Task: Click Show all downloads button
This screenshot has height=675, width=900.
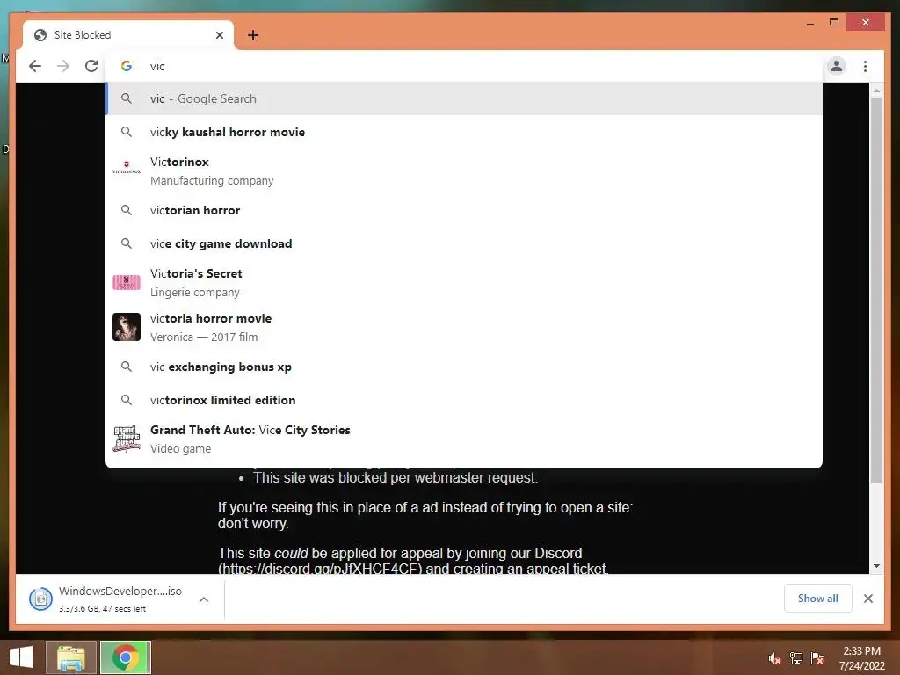Action: tap(817, 599)
